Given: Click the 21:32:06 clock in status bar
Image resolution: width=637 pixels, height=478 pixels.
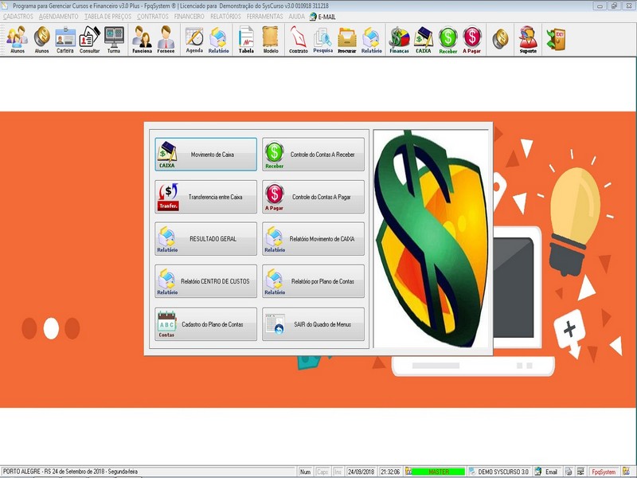Looking at the screenshot, I should tap(390, 472).
